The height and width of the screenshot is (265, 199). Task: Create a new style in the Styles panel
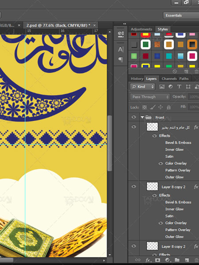click(x=186, y=71)
